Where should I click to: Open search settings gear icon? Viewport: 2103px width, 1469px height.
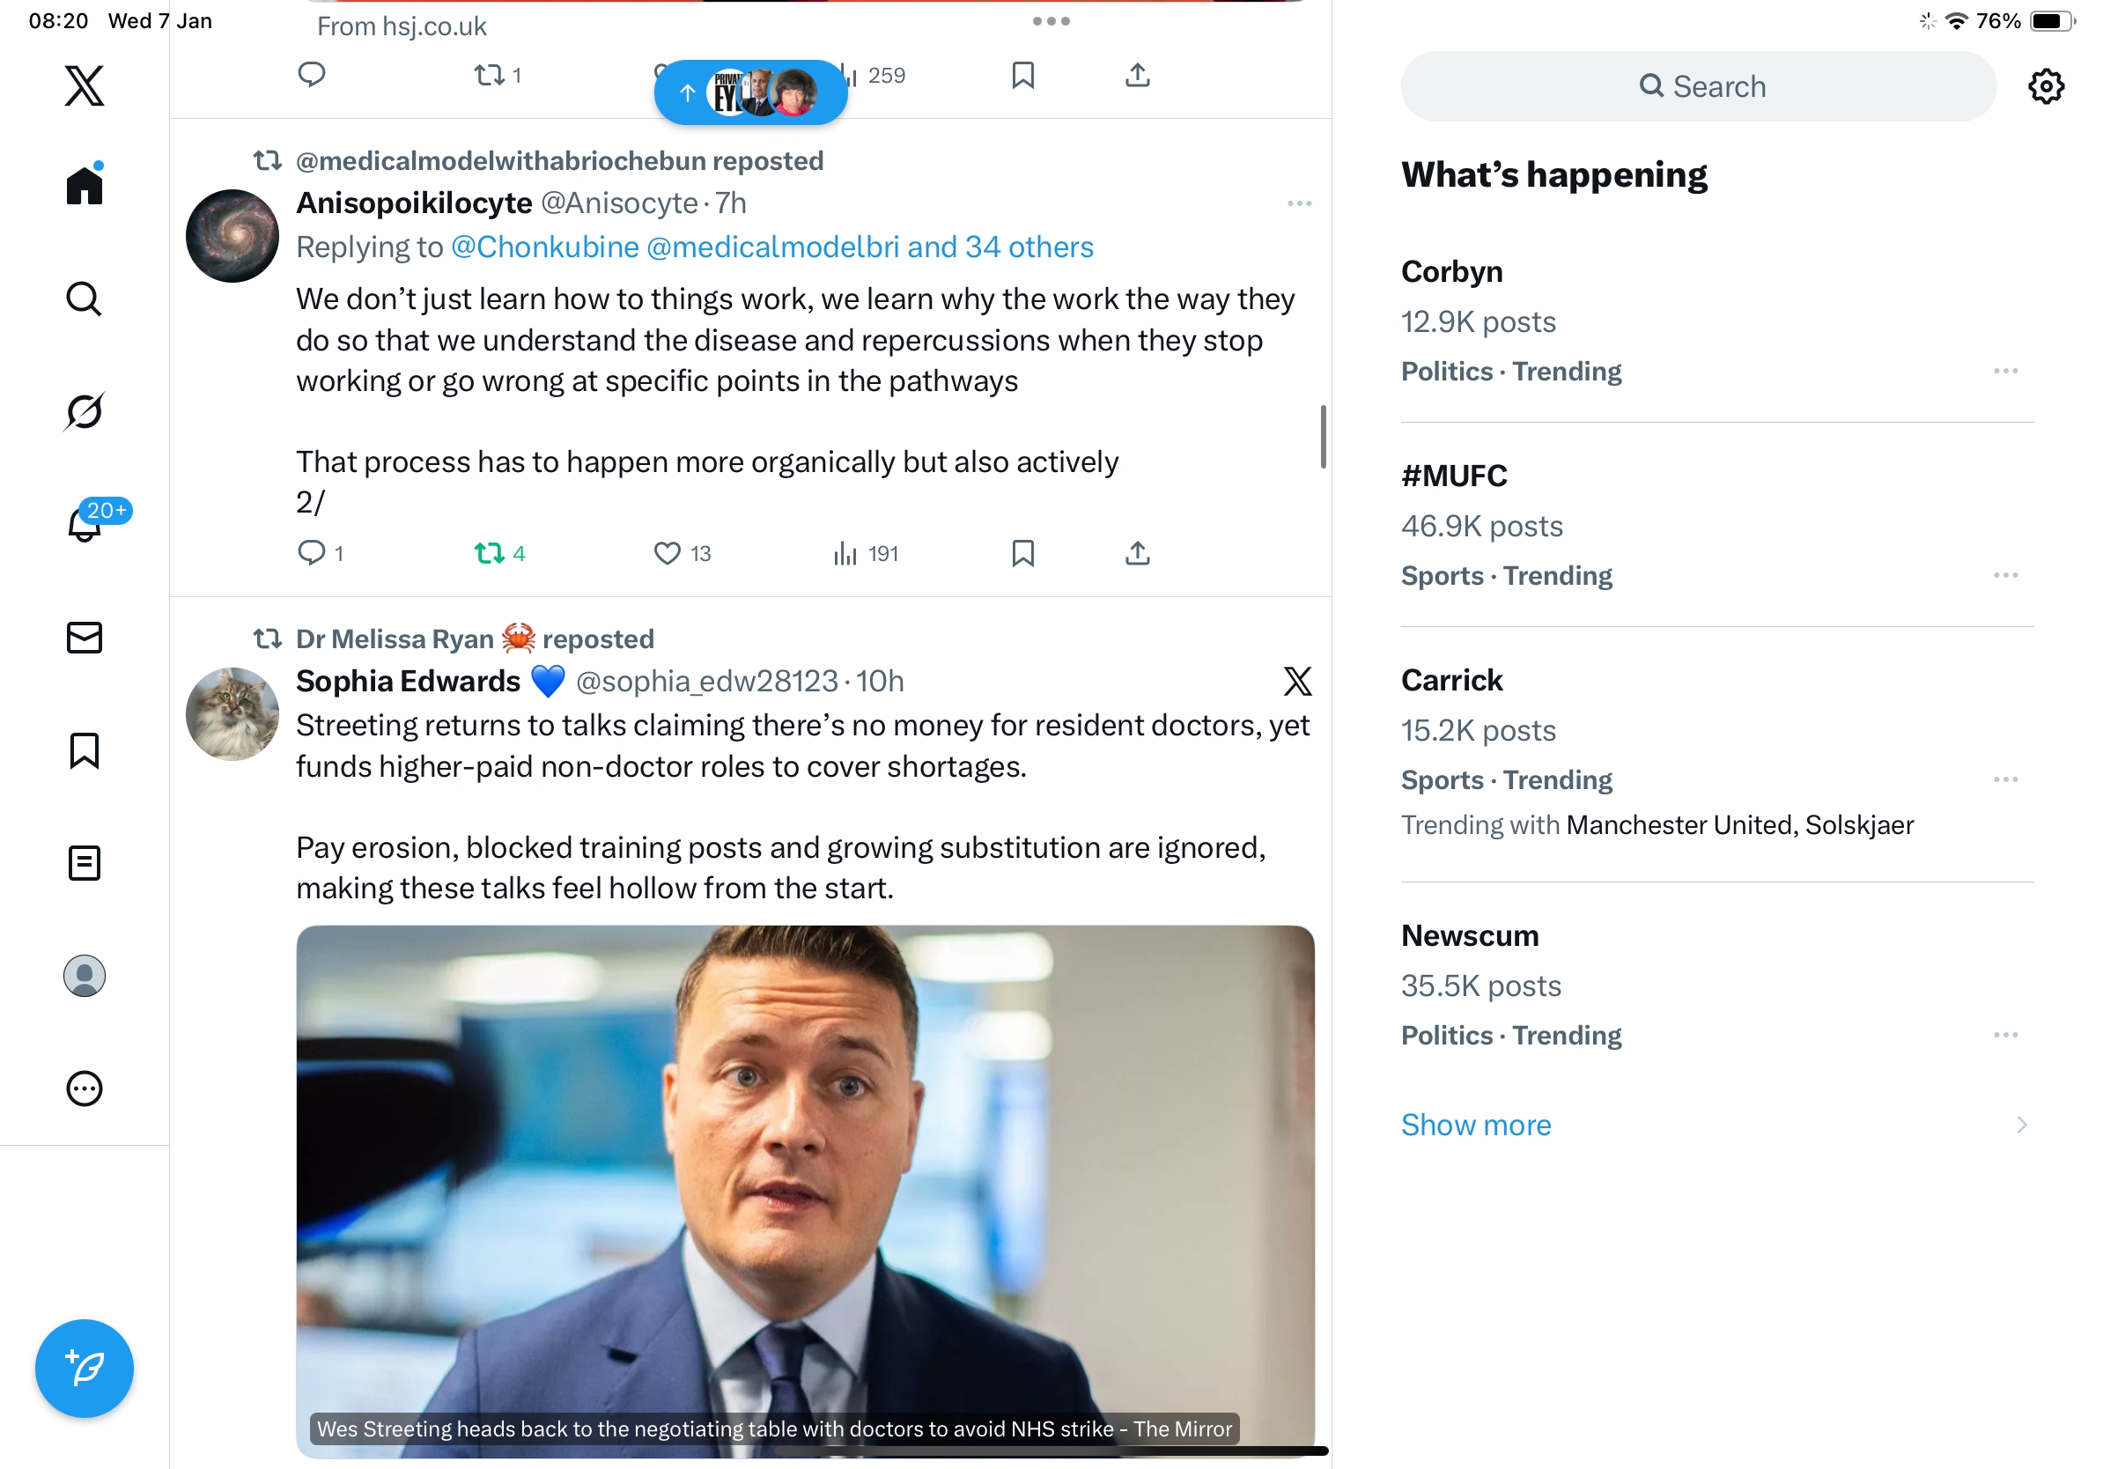(2045, 86)
